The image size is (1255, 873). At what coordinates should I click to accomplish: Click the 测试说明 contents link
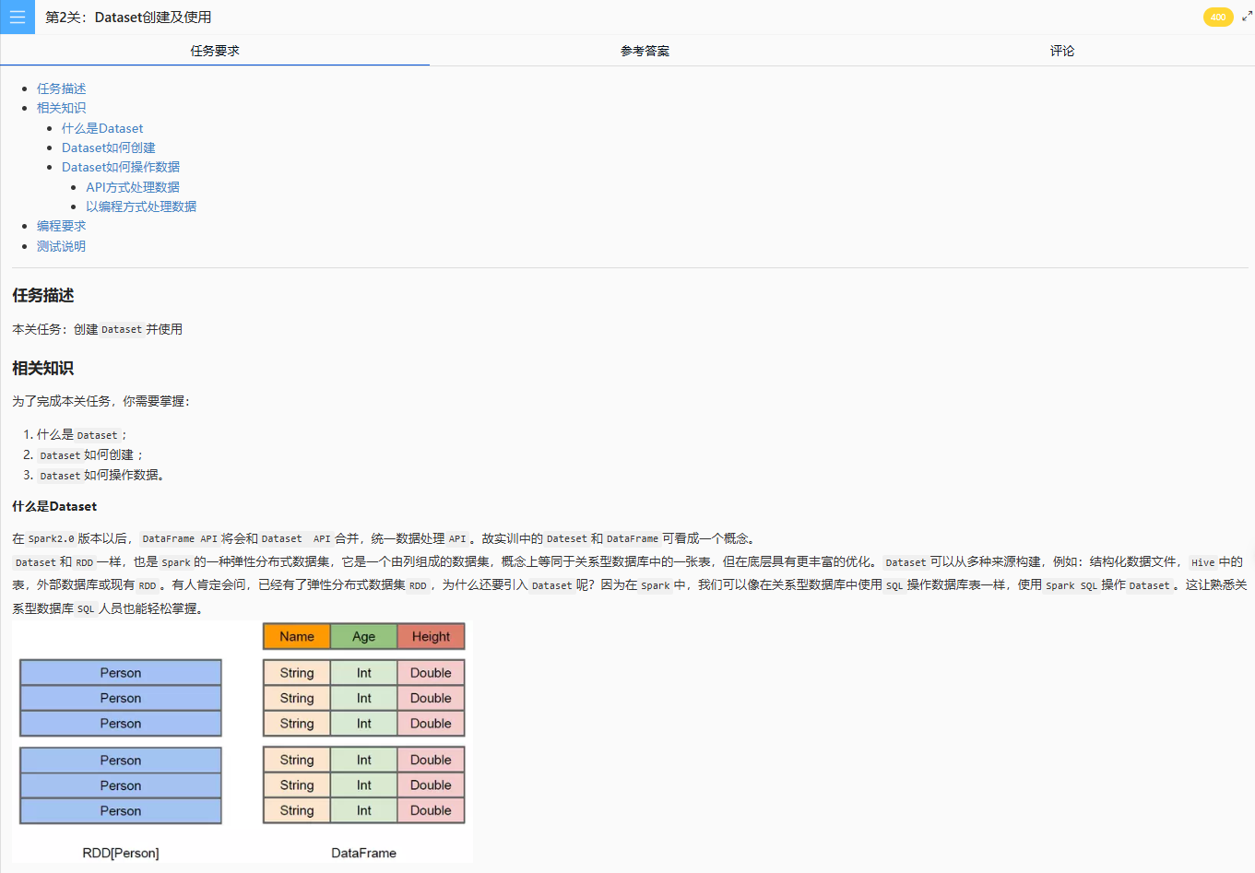(61, 246)
